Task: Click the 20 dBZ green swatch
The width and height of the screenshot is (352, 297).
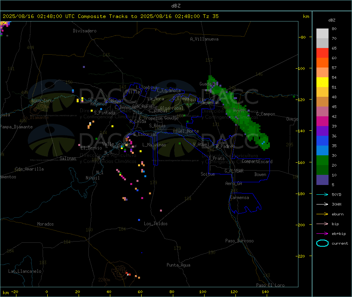Action: [322, 160]
